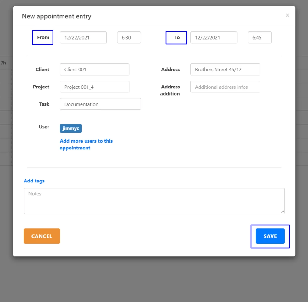Image resolution: width=308 pixels, height=302 pixels.
Task: Close the New appointment entry dialog
Action: [287, 15]
